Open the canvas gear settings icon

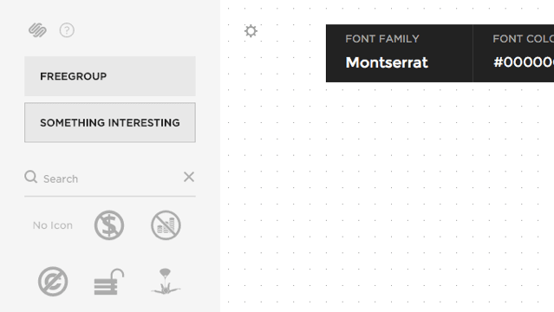click(251, 31)
